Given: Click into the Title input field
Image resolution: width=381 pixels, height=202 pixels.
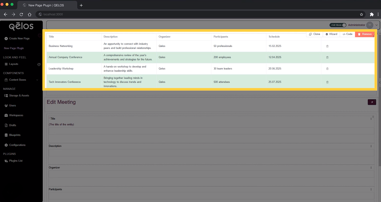Looking at the screenshot, I should 211,131.
